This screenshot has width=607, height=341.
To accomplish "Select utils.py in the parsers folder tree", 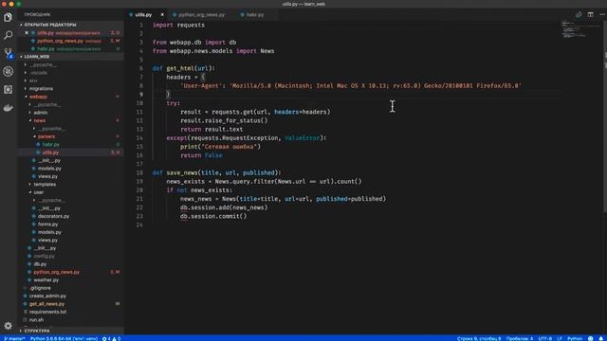I will pos(50,153).
